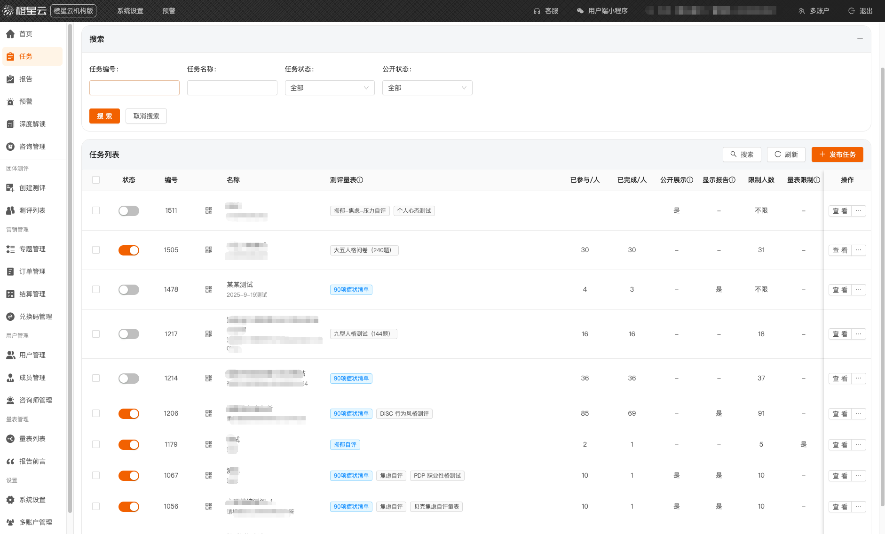
Task: Click the 客服 headset icon in header
Action: (x=537, y=11)
